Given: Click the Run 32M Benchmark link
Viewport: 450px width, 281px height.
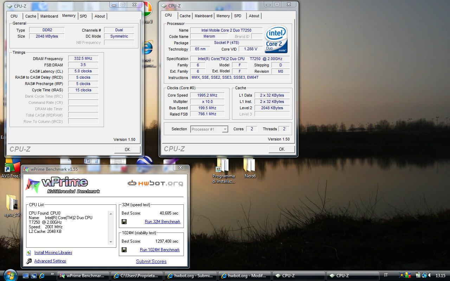Looking at the screenshot, I should point(162,222).
